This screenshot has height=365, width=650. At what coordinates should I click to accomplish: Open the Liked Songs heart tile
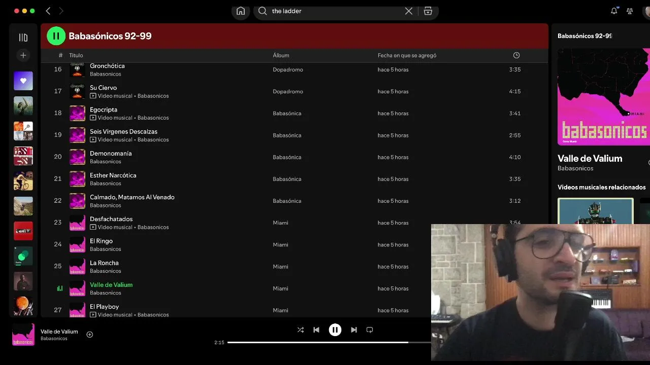click(x=23, y=81)
